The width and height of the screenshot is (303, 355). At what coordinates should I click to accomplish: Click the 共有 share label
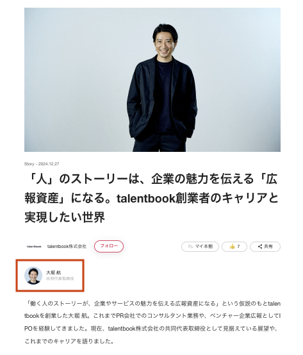pyautogui.click(x=268, y=246)
